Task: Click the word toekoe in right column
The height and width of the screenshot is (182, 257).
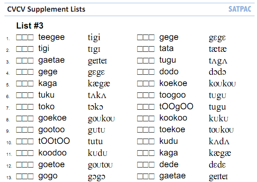Action: coord(172,129)
